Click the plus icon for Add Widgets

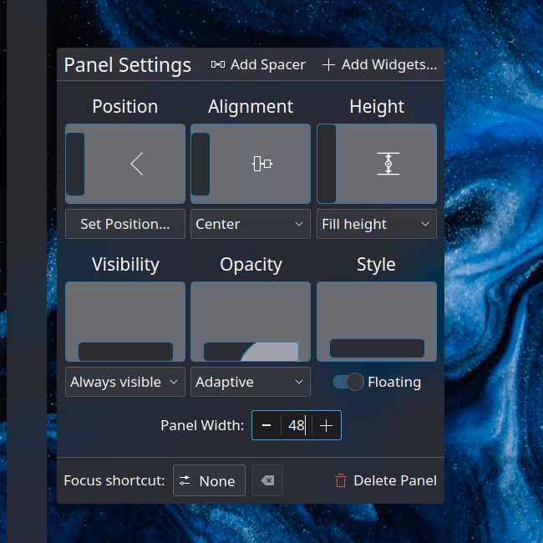(328, 64)
